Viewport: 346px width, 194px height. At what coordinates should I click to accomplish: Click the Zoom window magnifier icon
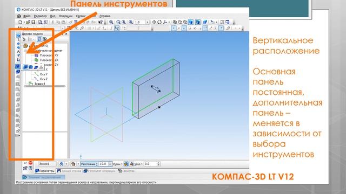tap(111, 22)
